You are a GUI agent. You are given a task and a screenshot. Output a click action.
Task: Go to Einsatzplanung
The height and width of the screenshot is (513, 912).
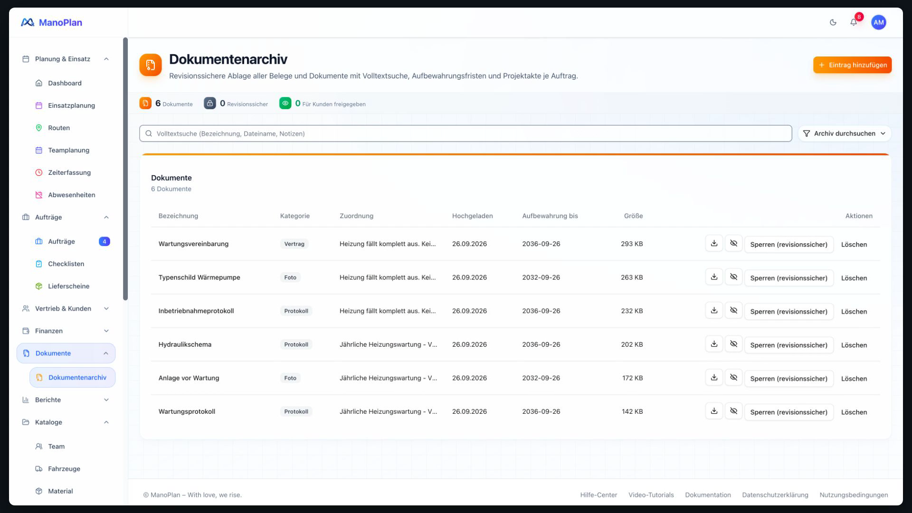coord(72,105)
